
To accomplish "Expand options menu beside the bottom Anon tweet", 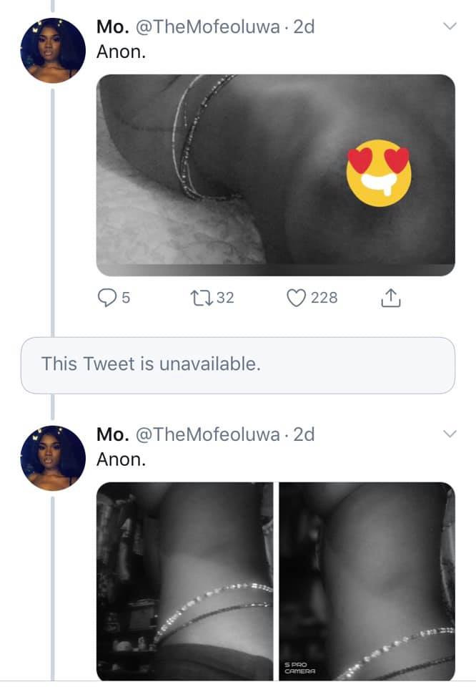I will click(450, 433).
